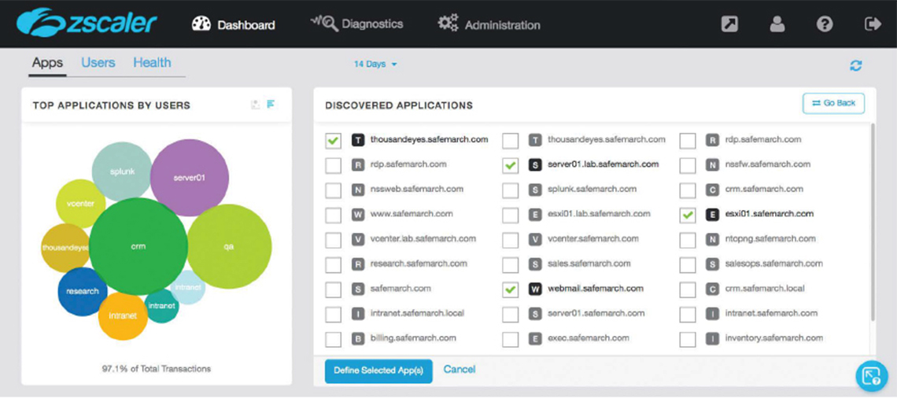Click the vcenter bubble in chart
This screenshot has height=398, width=897.
pos(81,204)
